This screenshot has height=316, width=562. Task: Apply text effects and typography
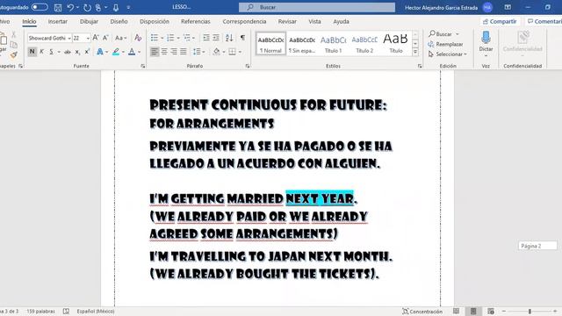pos(99,52)
